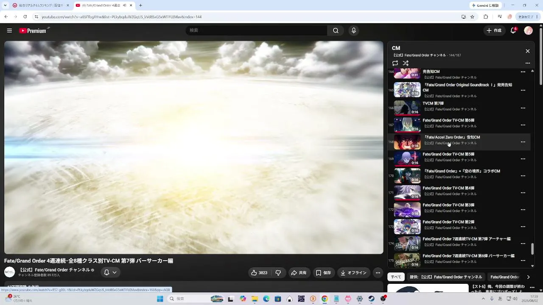
Task: Open 【公式】Fate/Grand Order チャンネル channel link
Action: pyautogui.click(x=54, y=270)
